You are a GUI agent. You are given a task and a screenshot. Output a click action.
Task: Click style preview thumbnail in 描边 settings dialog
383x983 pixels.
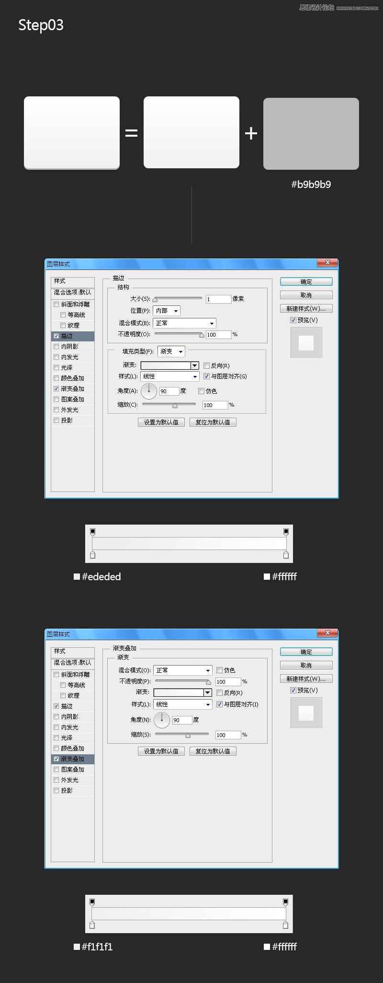point(306,343)
